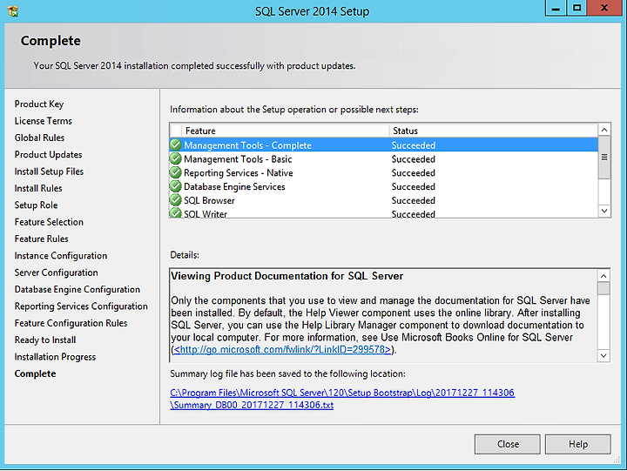The width and height of the screenshot is (627, 471).
Task: Click the Instance Configuration step
Action: coord(61,255)
